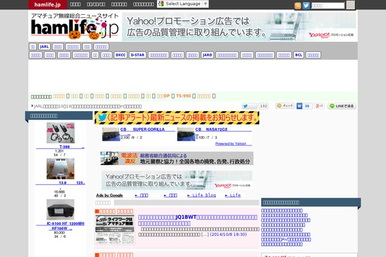
Task: Open the RSS feed icon
Action: click(x=298, y=6)
